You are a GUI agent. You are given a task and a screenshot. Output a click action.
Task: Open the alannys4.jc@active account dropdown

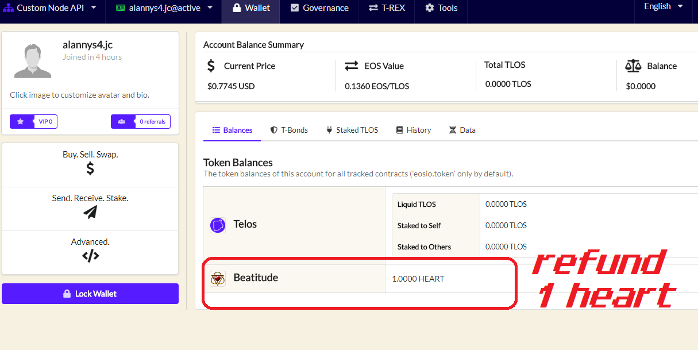tap(164, 8)
